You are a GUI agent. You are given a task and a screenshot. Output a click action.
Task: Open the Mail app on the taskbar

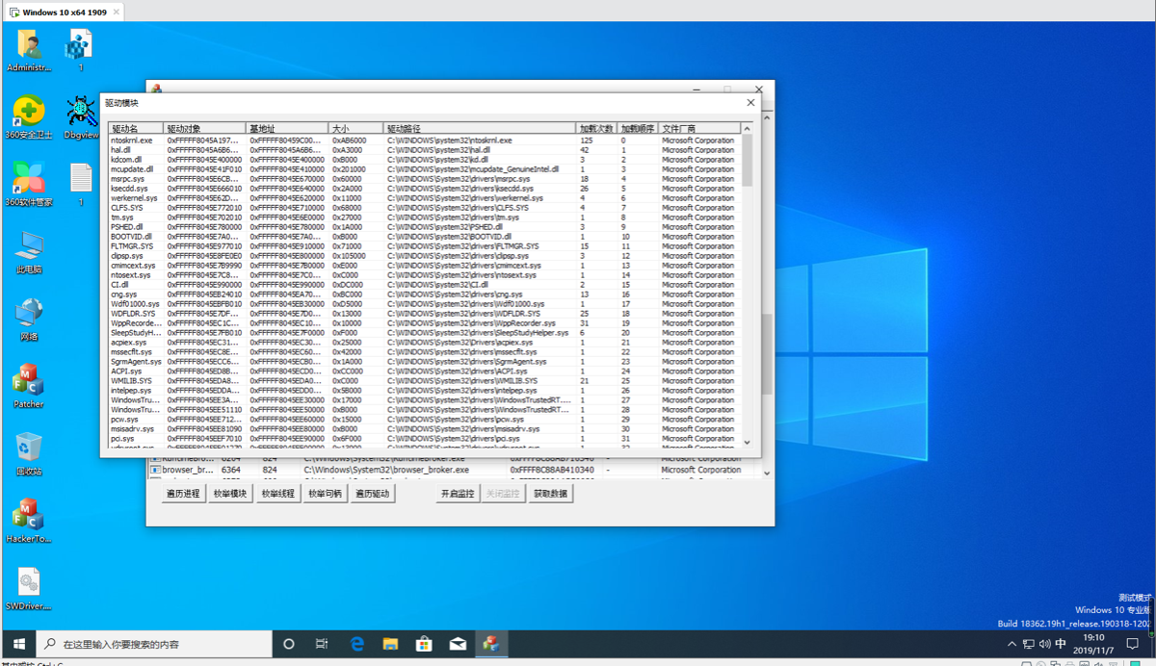tap(458, 644)
